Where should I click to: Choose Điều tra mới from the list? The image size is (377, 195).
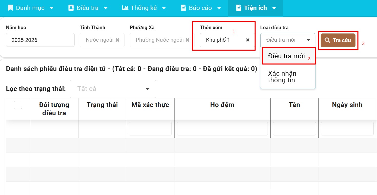[x=286, y=56]
